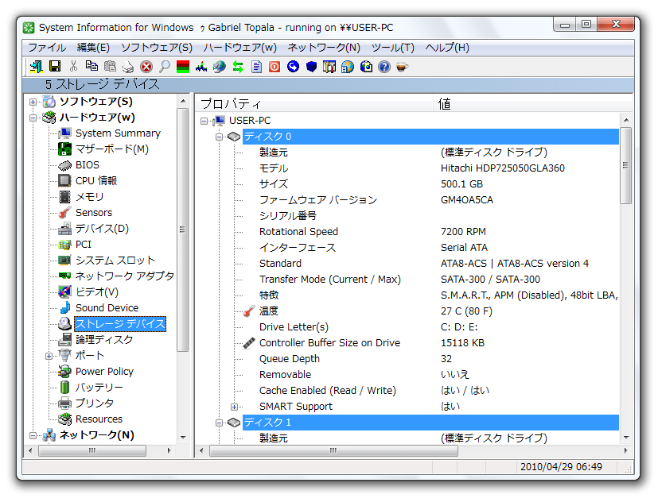The height and width of the screenshot is (498, 658).
Task: Click the scissors cut icon
Action: (x=73, y=66)
